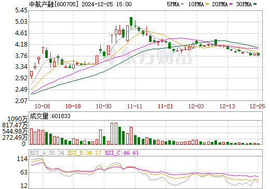
Task: Click the 30PMA green legend swatch
Action: tap(255, 4)
